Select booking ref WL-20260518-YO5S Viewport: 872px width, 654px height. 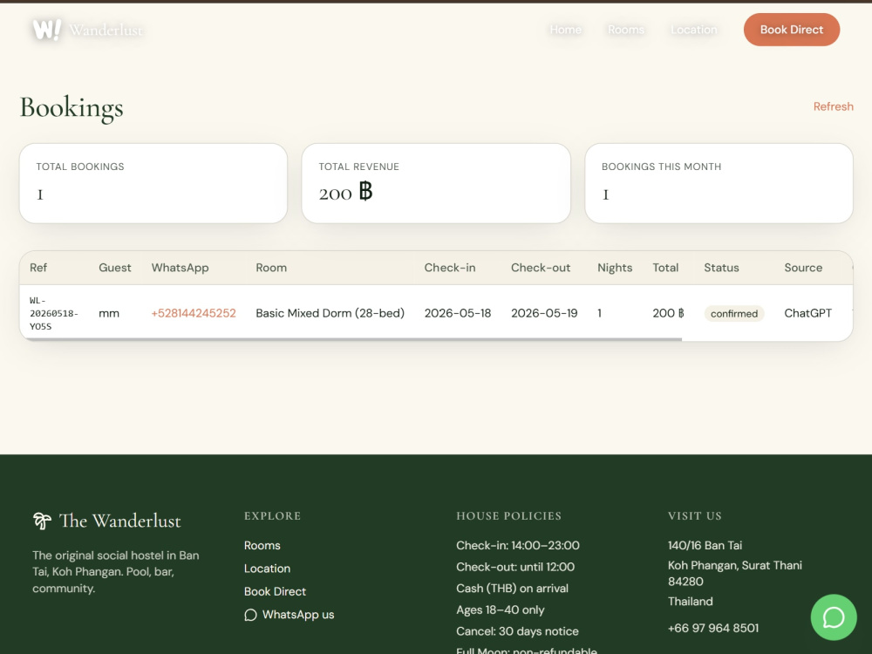coord(53,313)
